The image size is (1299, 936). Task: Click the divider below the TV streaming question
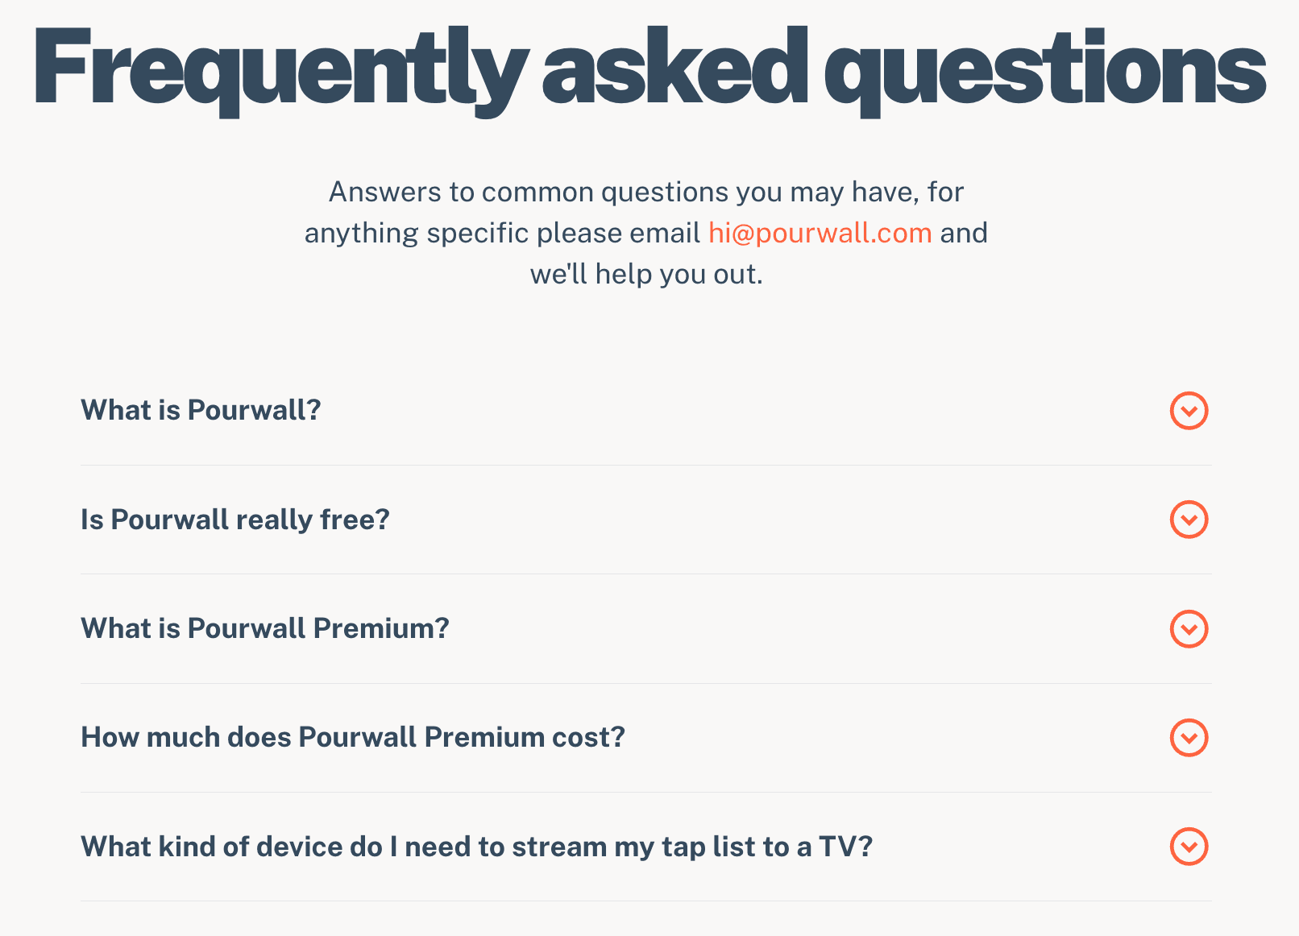[645, 901]
